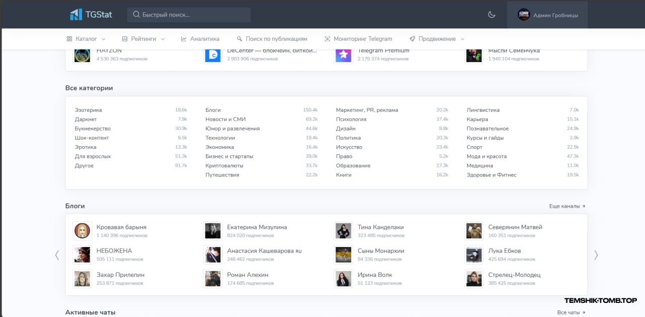
Task: Open the Психология category
Action: pos(351,119)
